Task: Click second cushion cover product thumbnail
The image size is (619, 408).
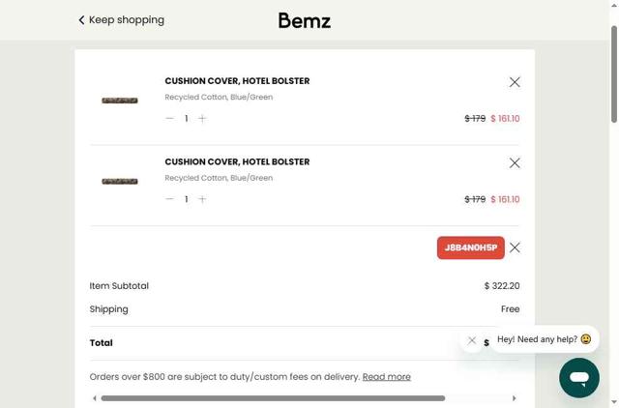Action: pyautogui.click(x=120, y=181)
